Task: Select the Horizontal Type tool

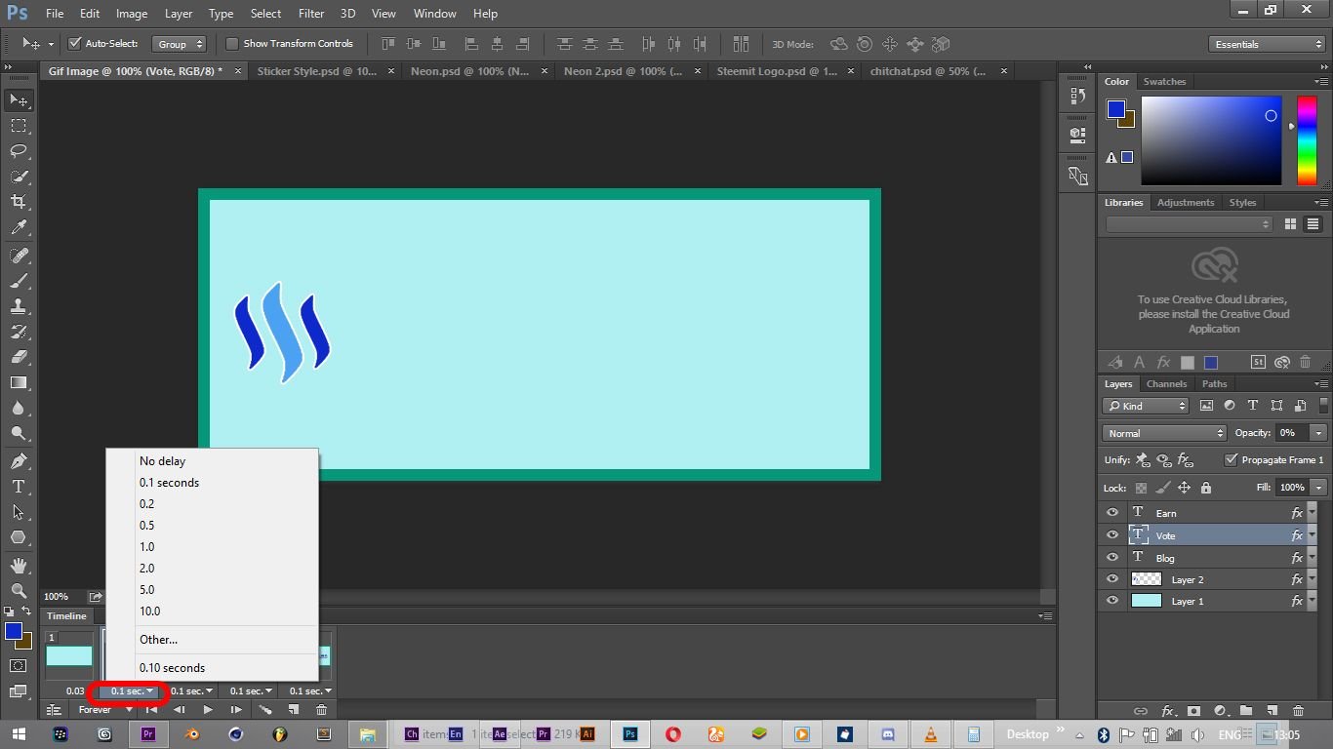Action: point(18,487)
